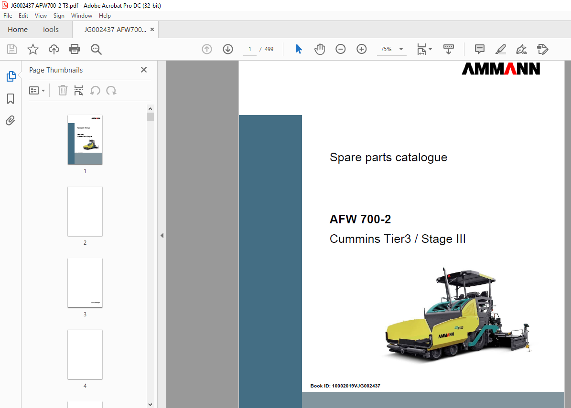Switch to the Tools tab
This screenshot has height=408, width=571.
50,30
